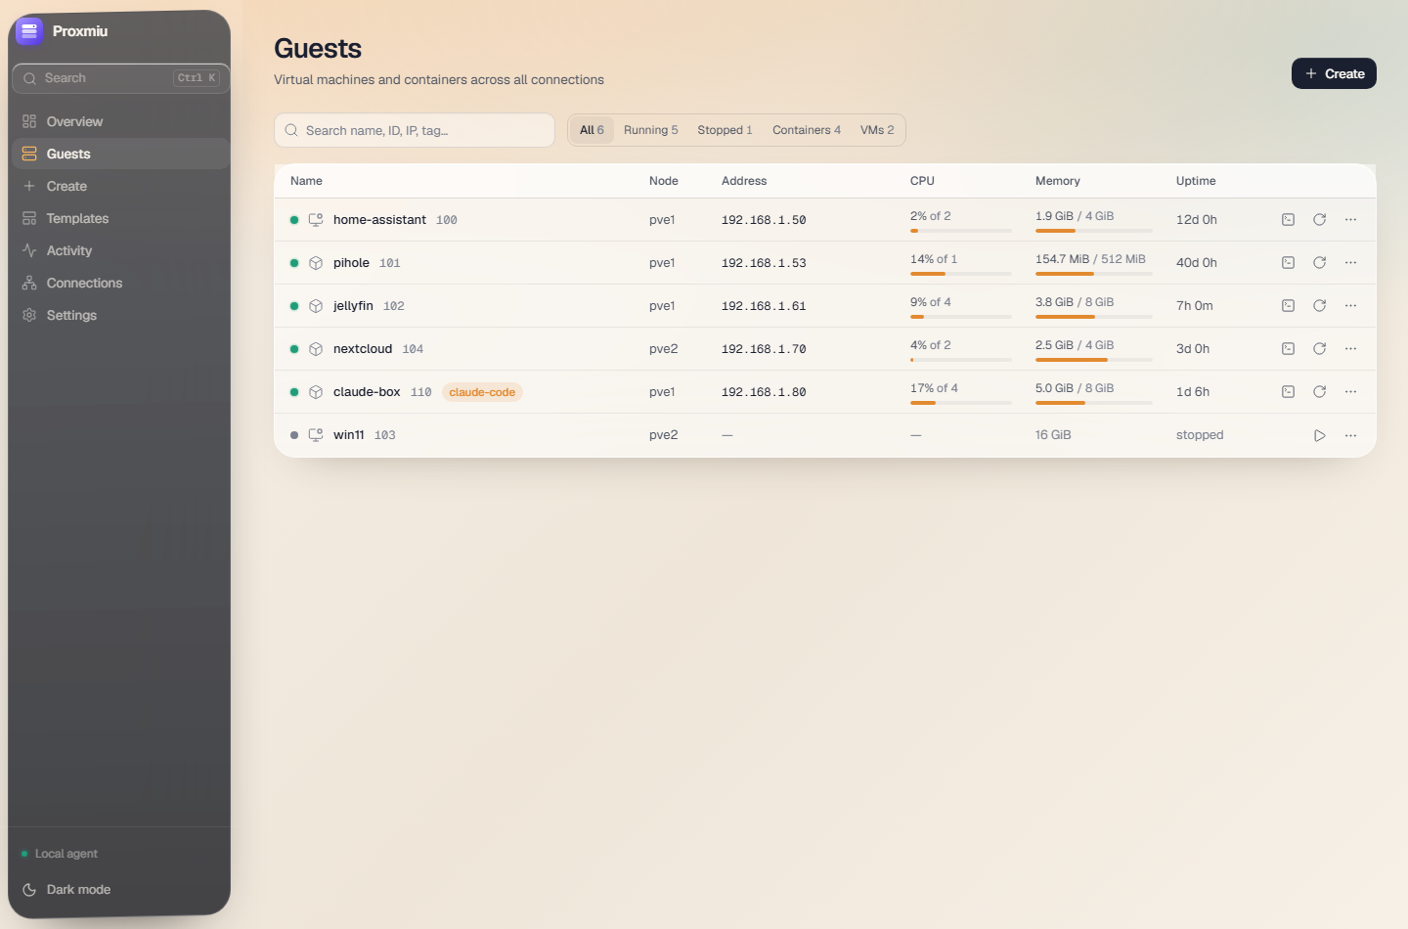This screenshot has width=1408, height=929.
Task: Go to Overview in sidebar
Action: 119,121
